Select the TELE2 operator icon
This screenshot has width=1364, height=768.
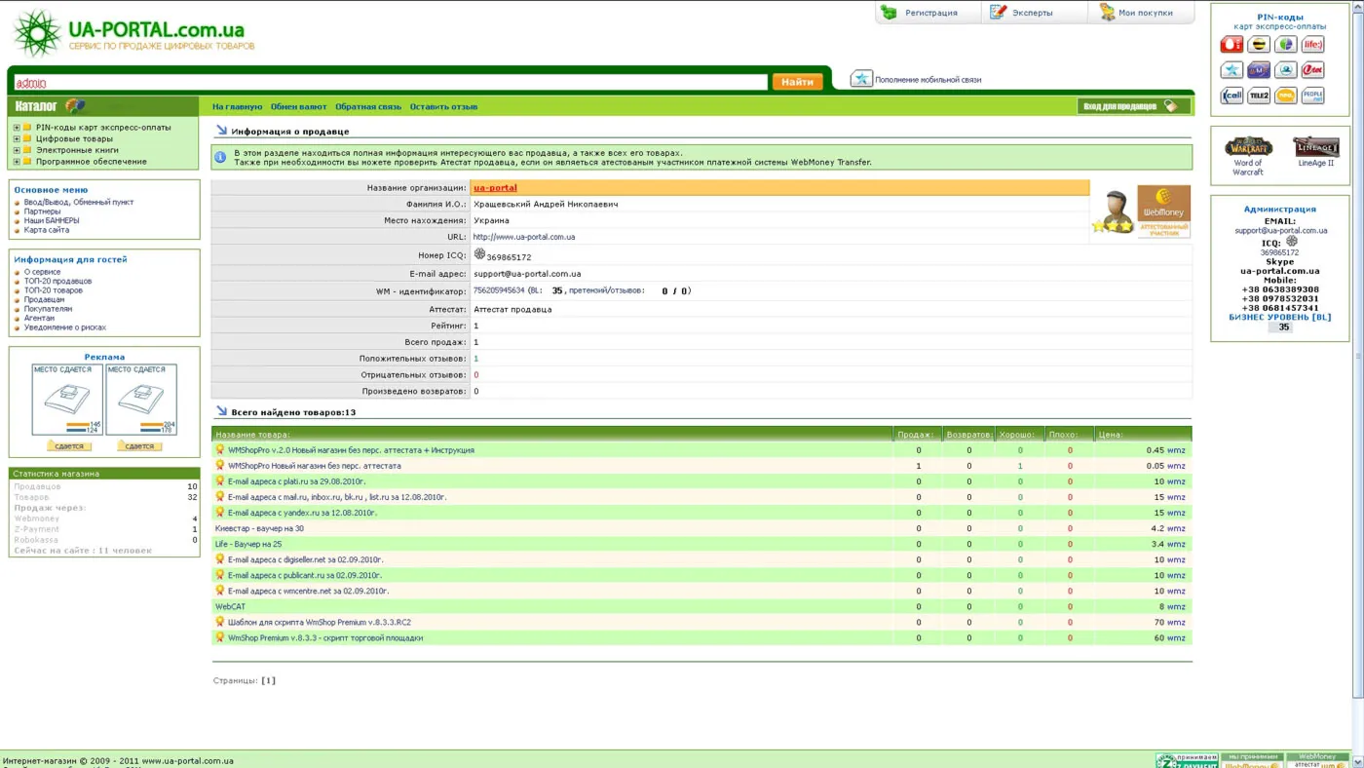pos(1259,96)
